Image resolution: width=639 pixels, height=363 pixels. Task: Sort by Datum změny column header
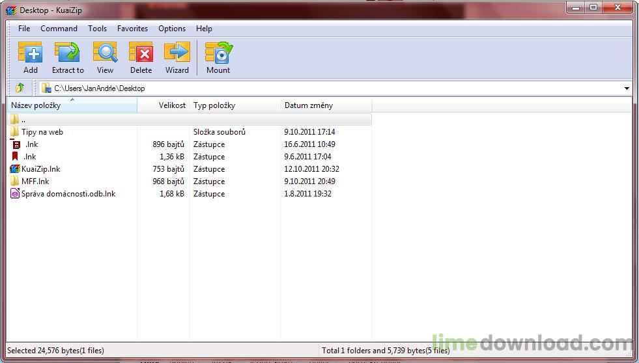(326, 105)
